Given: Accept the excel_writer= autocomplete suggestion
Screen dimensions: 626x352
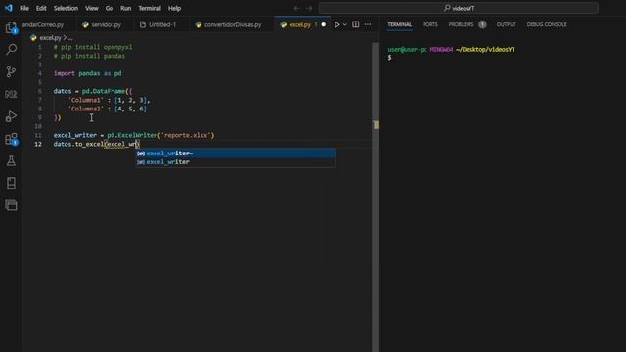Looking at the screenshot, I should point(236,154).
